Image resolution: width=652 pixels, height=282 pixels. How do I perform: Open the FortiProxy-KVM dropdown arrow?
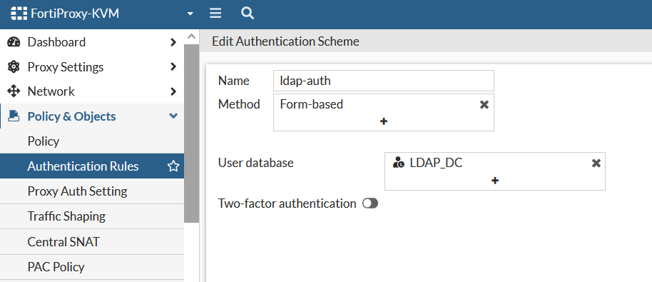point(190,14)
